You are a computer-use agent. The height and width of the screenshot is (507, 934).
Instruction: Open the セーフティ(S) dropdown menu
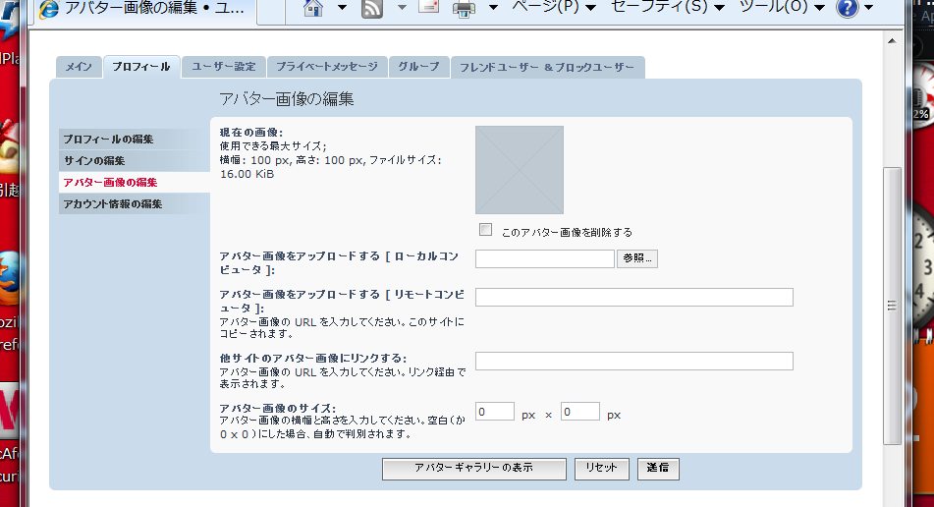667,9
